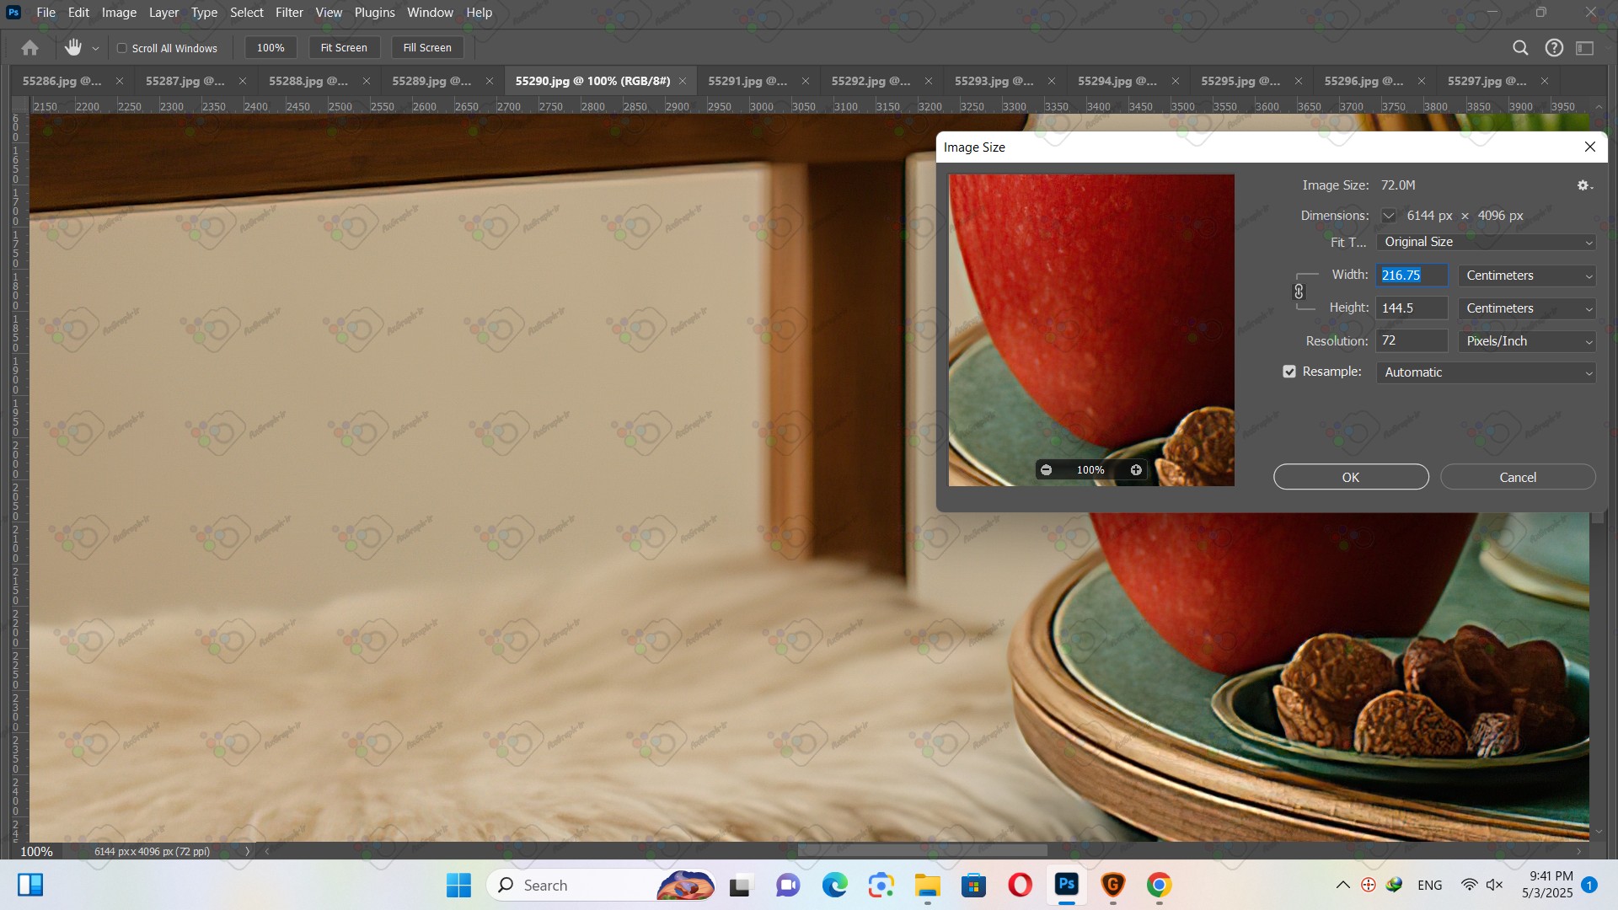Click the status bar zoom percentage field
This screenshot has height=910, width=1618.
tap(36, 852)
